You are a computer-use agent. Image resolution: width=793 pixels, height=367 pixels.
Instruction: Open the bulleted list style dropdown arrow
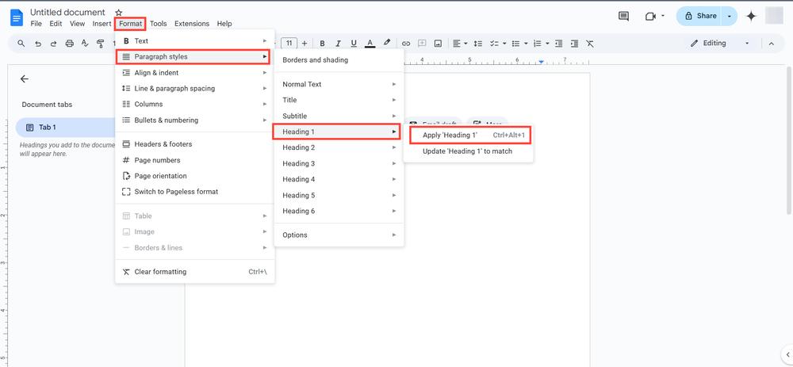point(526,44)
